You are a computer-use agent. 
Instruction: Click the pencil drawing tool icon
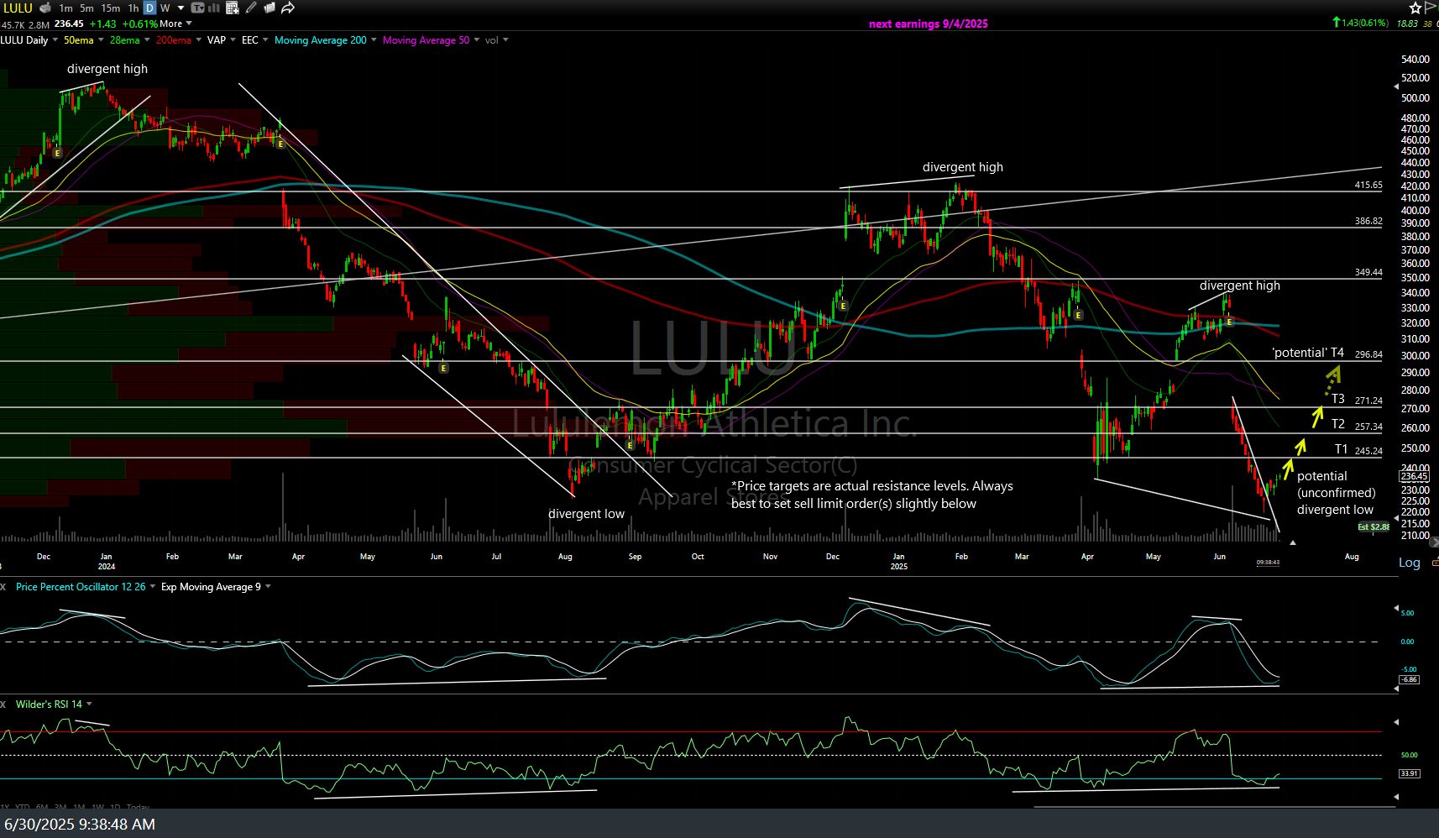pyautogui.click(x=252, y=8)
